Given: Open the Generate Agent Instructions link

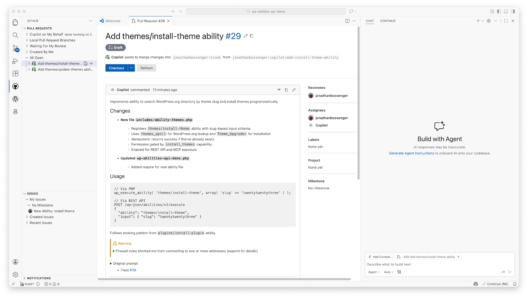Looking at the screenshot, I should pos(411,153).
